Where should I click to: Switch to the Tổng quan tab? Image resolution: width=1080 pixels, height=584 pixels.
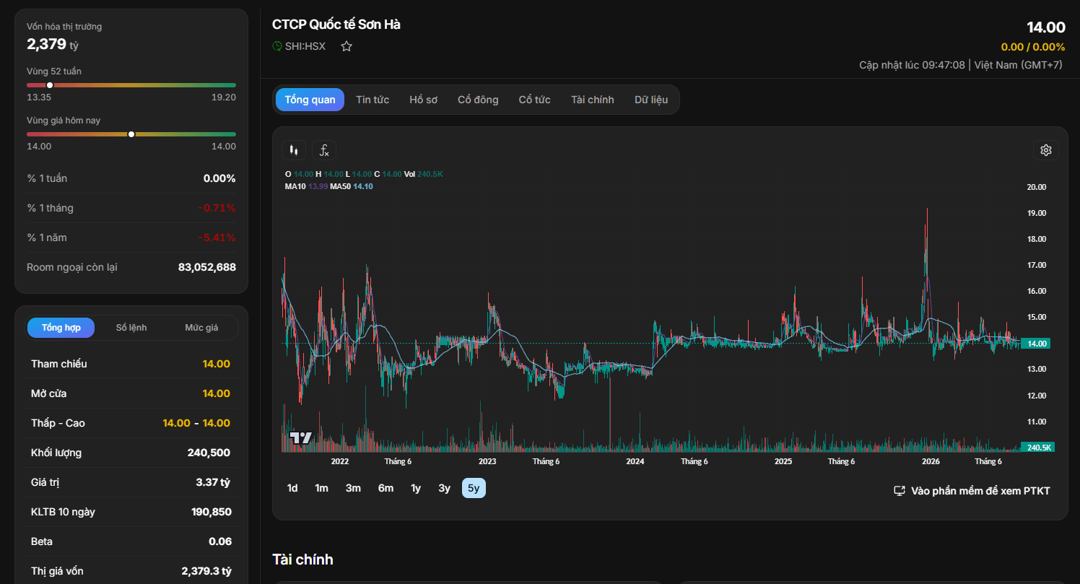pos(310,100)
